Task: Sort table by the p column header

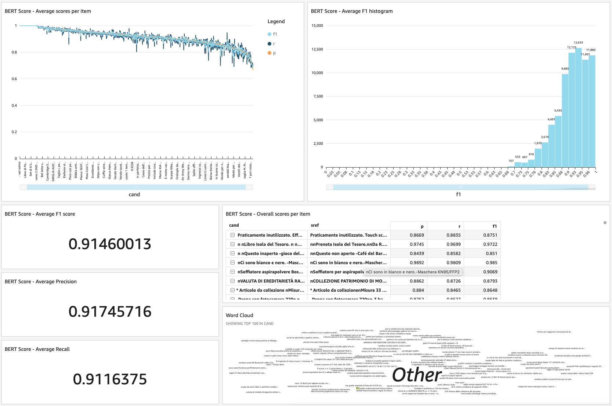Action: pos(422,226)
